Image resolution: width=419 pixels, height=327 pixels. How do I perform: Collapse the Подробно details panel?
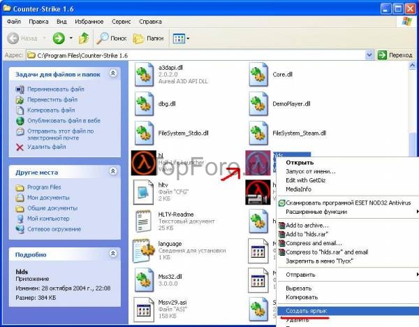pyautogui.click(x=113, y=253)
